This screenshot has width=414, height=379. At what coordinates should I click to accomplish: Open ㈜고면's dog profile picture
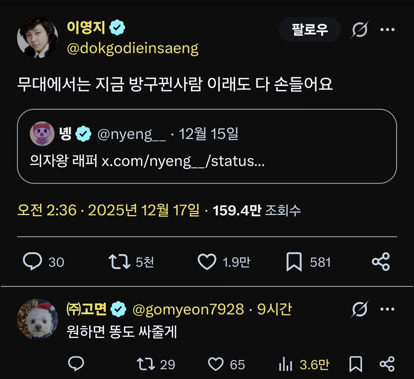pos(37,319)
